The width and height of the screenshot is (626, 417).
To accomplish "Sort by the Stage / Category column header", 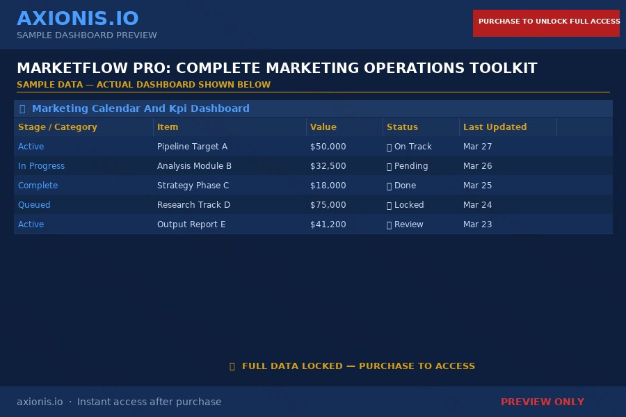I will click(56, 127).
